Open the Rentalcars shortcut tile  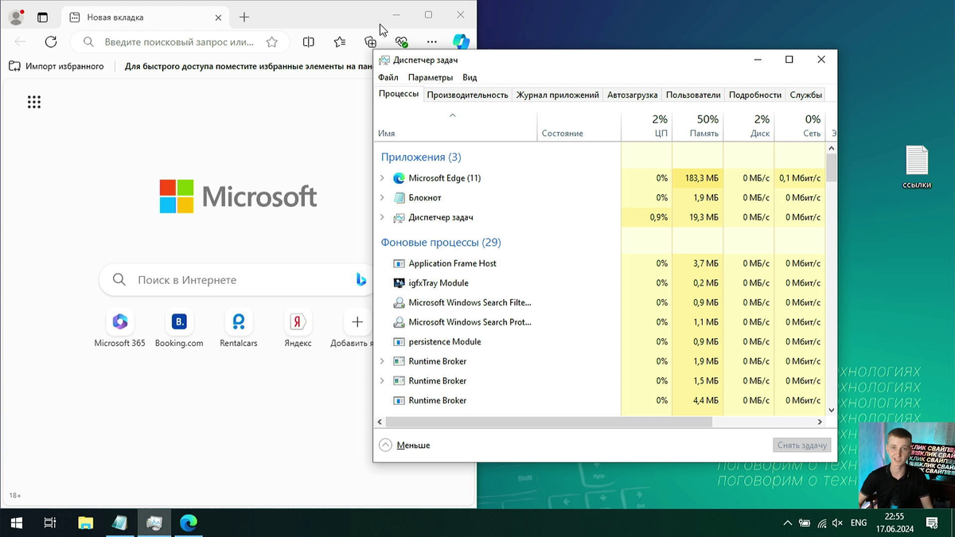[x=239, y=329]
